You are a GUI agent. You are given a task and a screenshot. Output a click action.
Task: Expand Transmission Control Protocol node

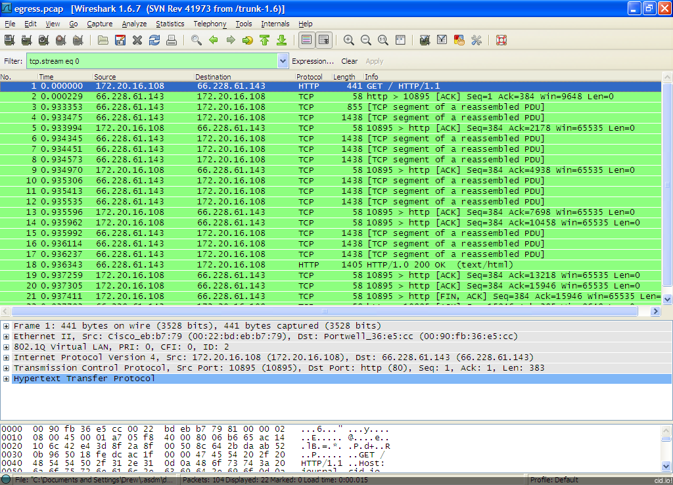[x=6, y=368]
